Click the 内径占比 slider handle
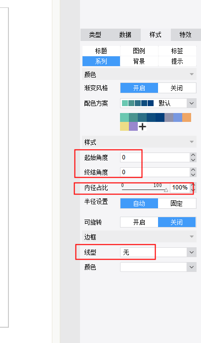 coord(166,190)
